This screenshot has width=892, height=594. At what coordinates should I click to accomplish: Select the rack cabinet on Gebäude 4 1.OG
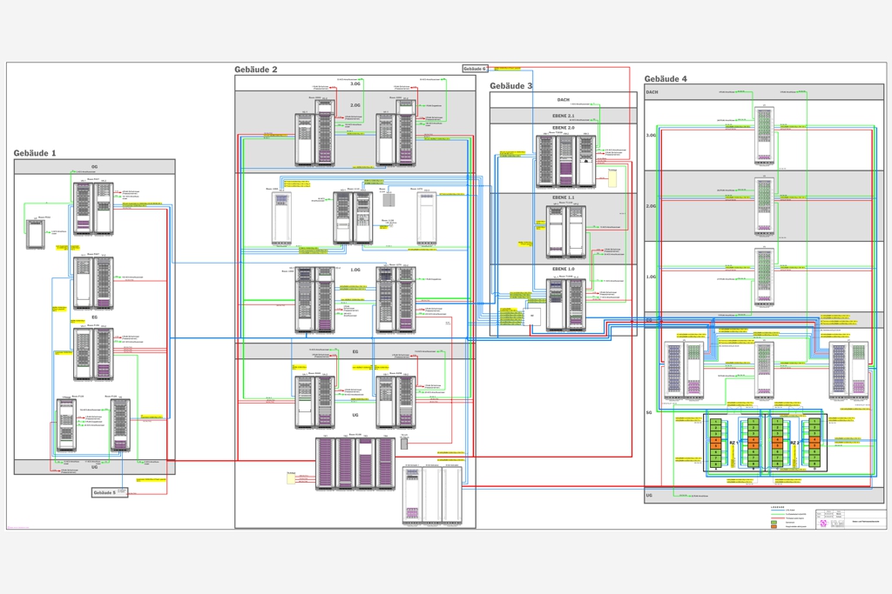(x=764, y=278)
